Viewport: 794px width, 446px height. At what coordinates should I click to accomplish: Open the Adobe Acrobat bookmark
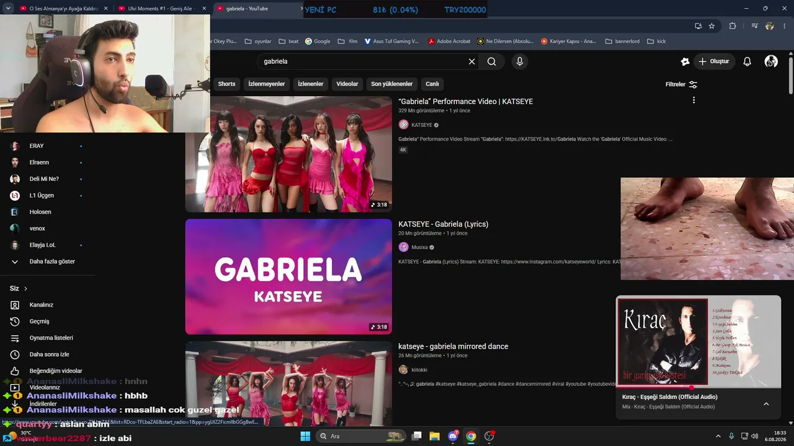pyautogui.click(x=449, y=42)
